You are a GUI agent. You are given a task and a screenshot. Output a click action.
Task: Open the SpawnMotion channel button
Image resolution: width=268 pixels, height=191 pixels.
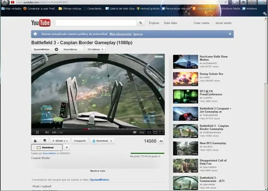(x=42, y=49)
